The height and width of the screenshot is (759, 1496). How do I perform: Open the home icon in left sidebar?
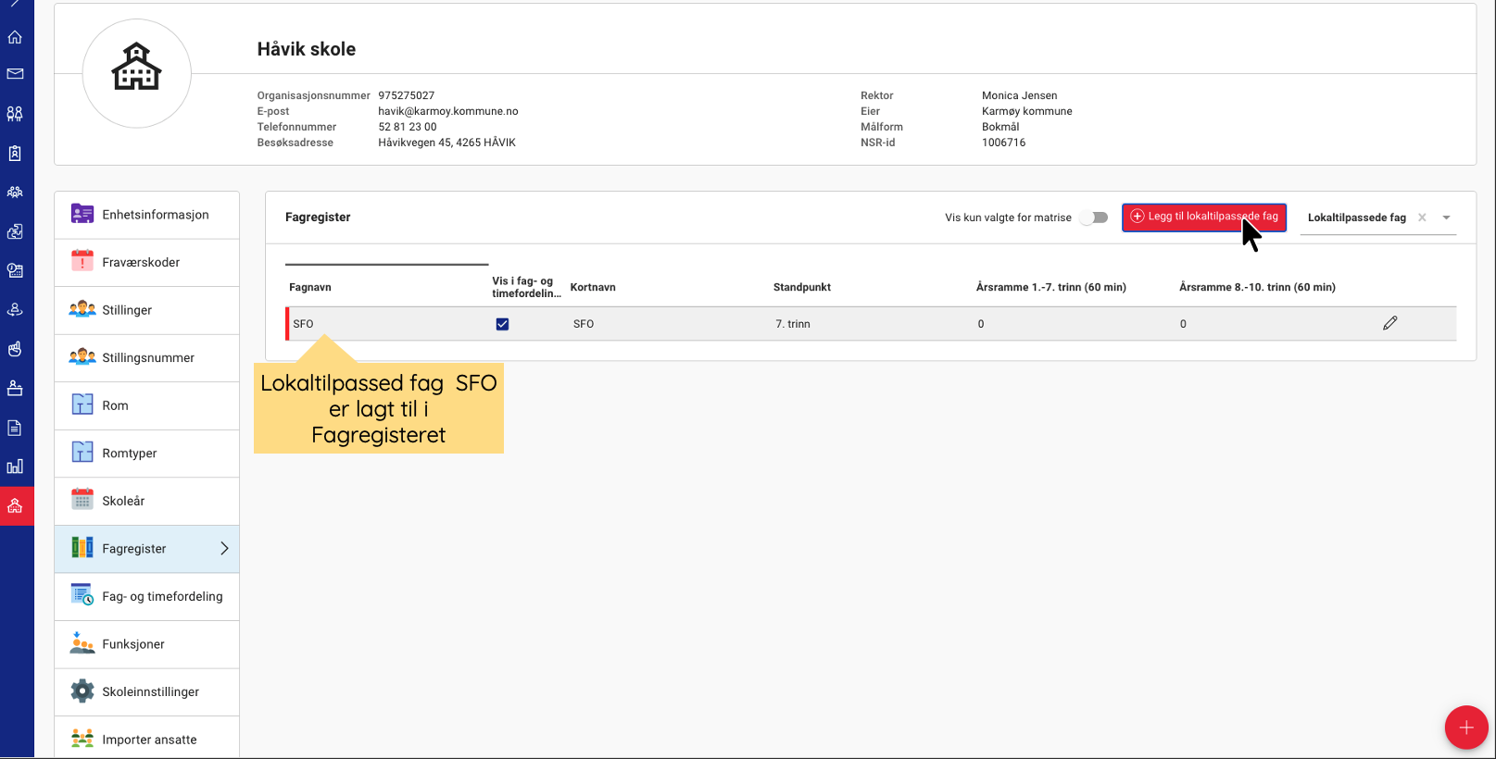[15, 37]
